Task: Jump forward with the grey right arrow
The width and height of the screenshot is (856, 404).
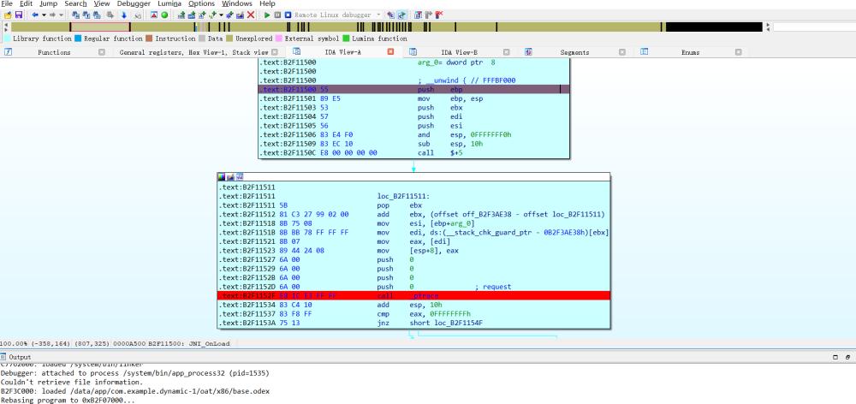Action: tap(52, 15)
